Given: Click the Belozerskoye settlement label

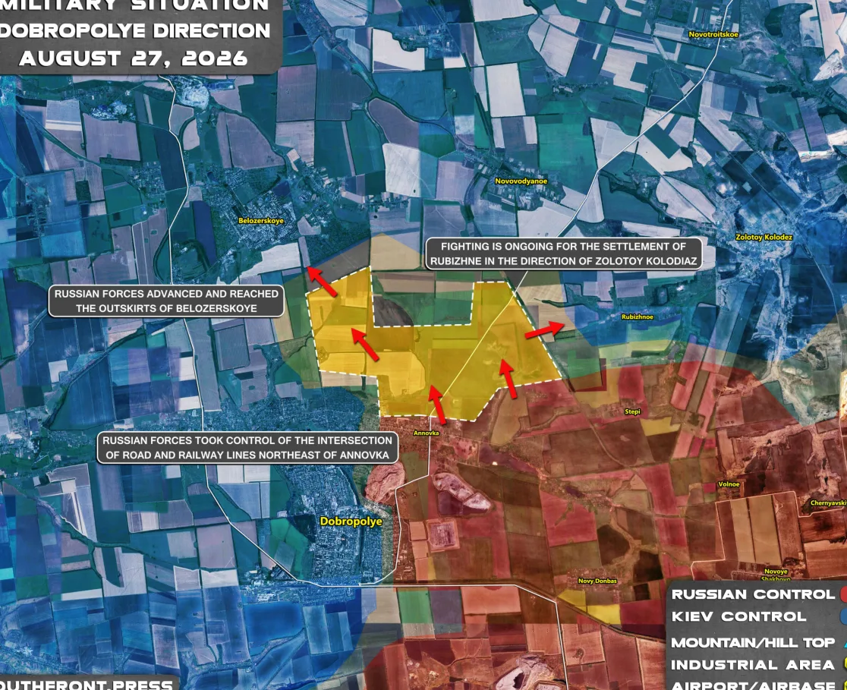Looking at the screenshot, I should point(261,220).
